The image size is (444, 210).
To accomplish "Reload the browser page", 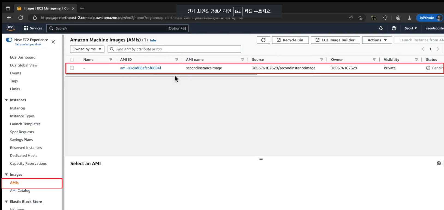I will tap(20, 18).
